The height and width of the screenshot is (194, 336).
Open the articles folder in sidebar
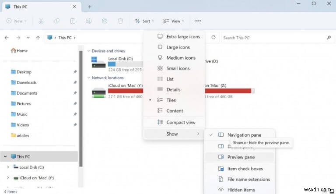(x=20, y=135)
